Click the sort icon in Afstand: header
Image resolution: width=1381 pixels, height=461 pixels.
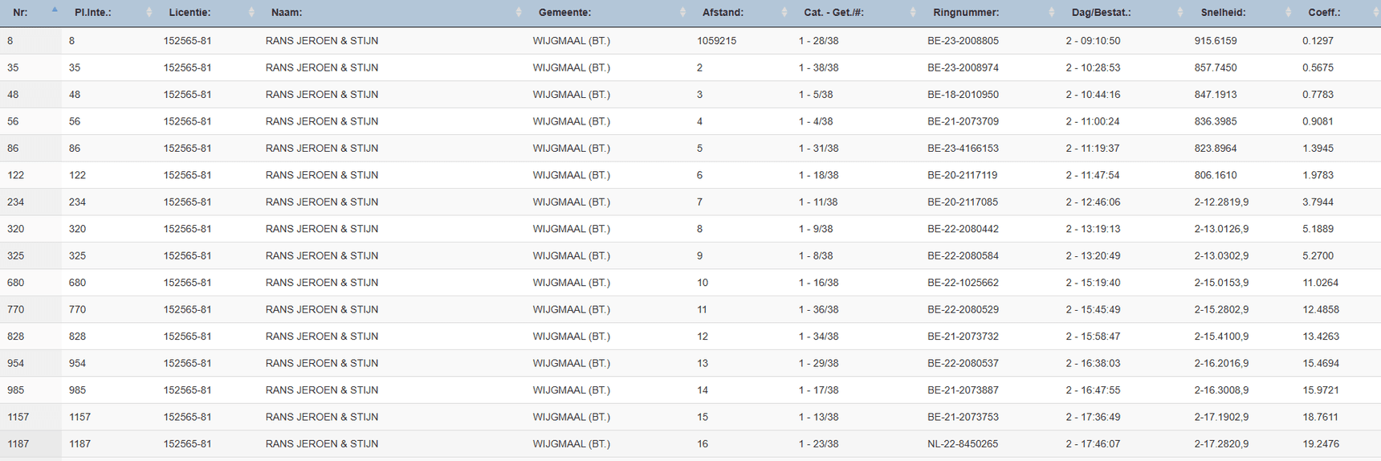click(x=784, y=12)
